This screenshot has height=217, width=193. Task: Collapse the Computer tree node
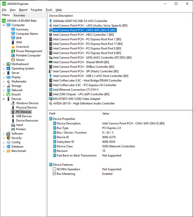click(4, 25)
